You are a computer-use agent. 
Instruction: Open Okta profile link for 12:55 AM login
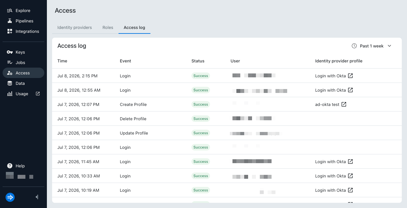tap(350, 90)
